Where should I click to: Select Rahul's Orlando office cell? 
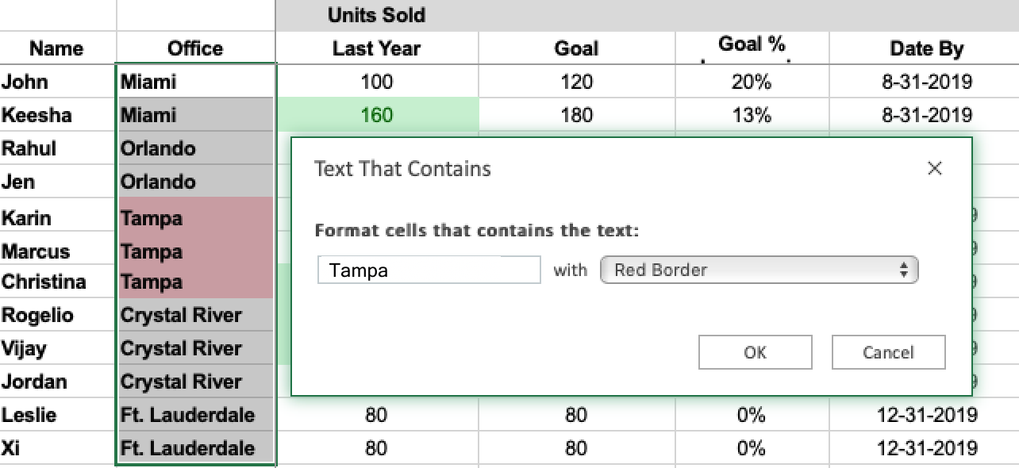click(195, 148)
